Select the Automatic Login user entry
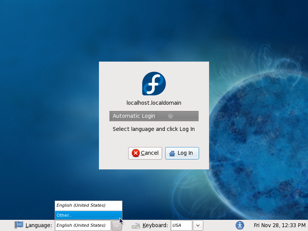Viewport: 308px width, 231px height. point(134,116)
